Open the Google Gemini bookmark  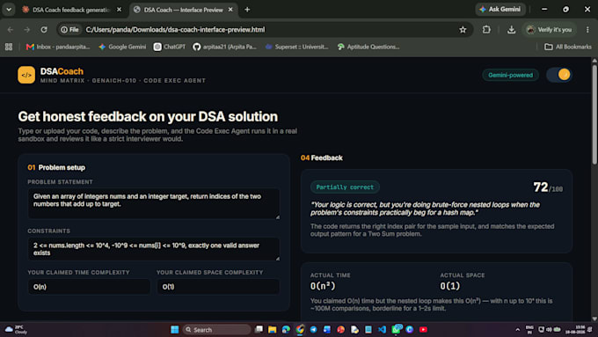[x=122, y=47]
